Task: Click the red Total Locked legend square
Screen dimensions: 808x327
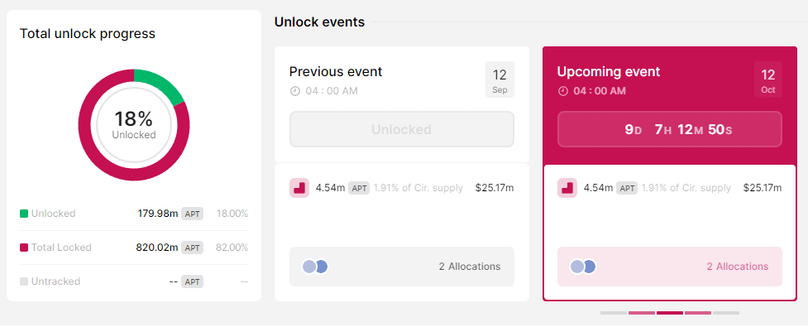Action: (24, 248)
